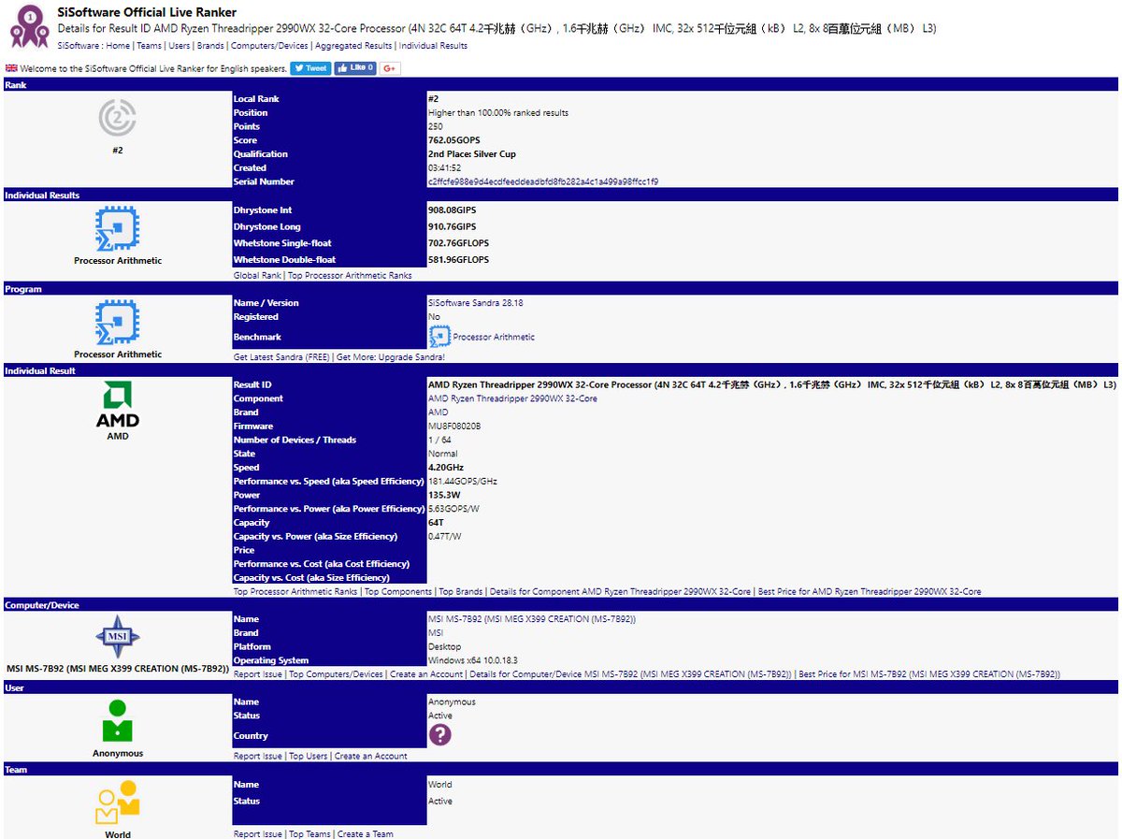Open Details for Computer/Device MSI MS-7B92 link
Viewport: 1122px width, 839px height.
pos(631,674)
